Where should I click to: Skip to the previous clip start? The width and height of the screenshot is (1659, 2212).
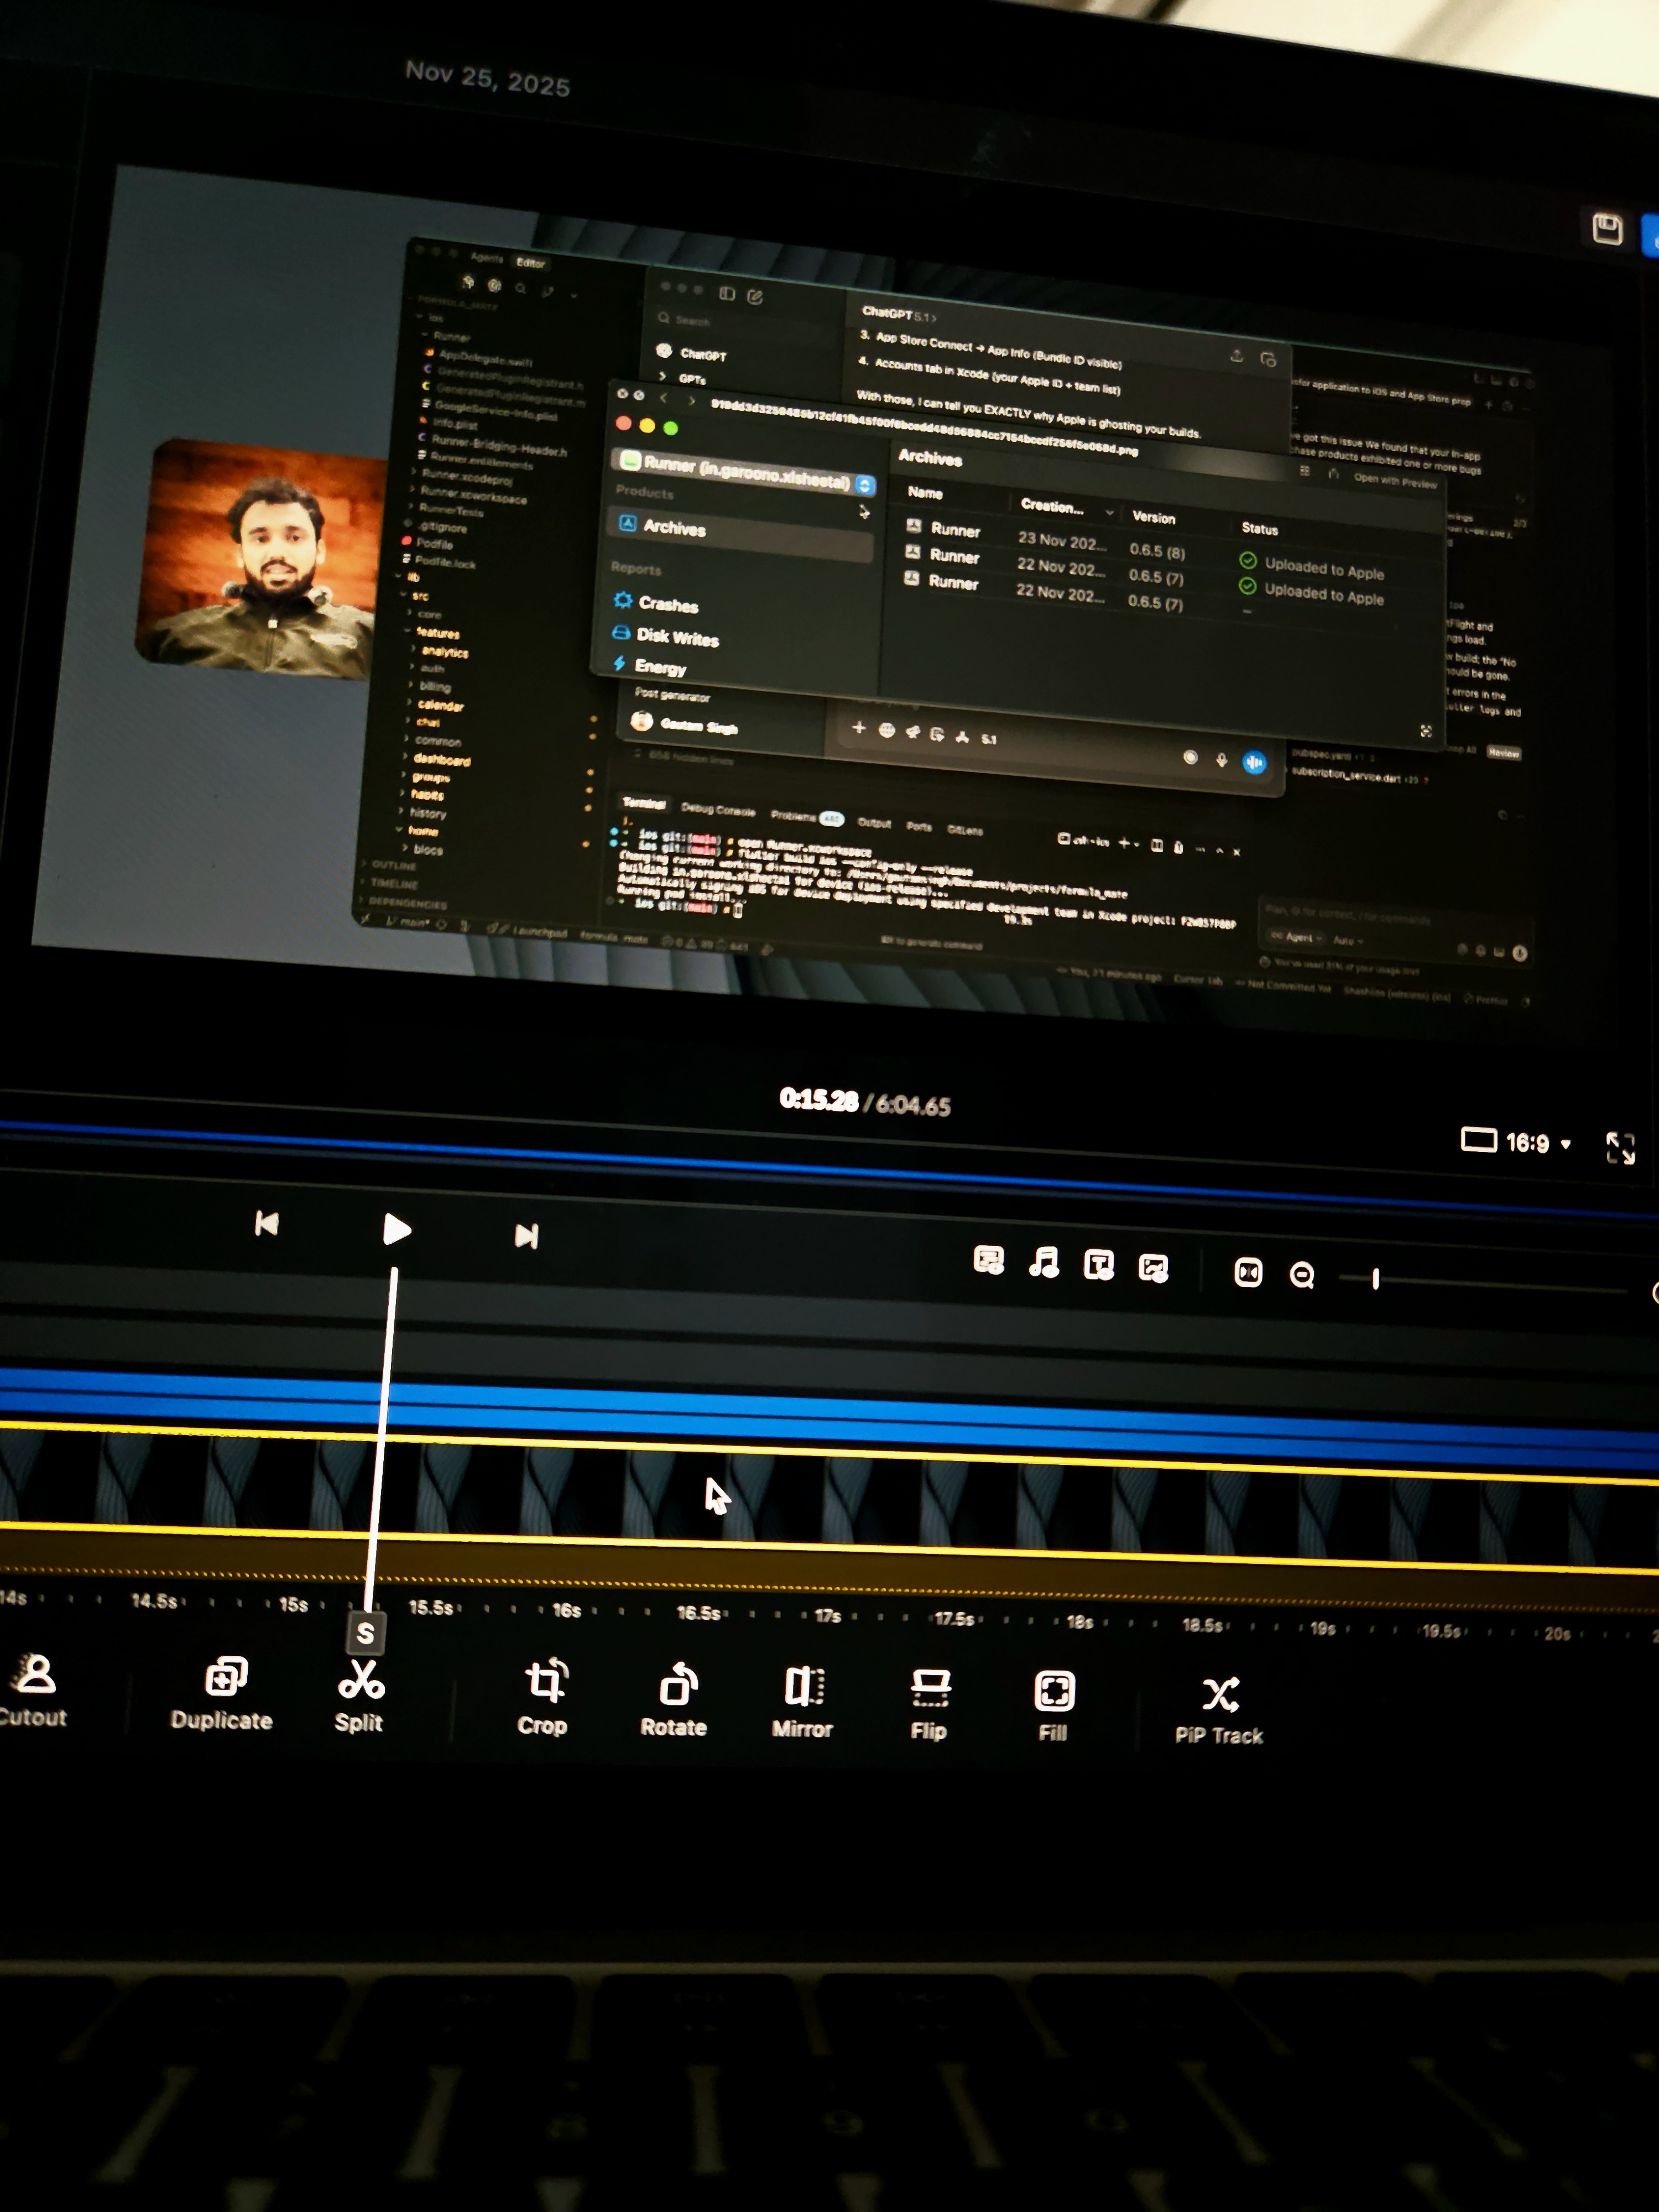click(267, 1223)
